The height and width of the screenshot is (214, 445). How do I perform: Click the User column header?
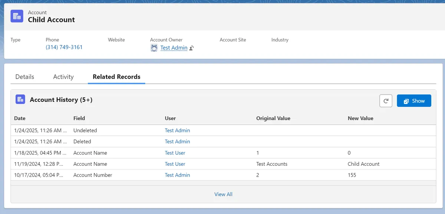tap(170, 118)
